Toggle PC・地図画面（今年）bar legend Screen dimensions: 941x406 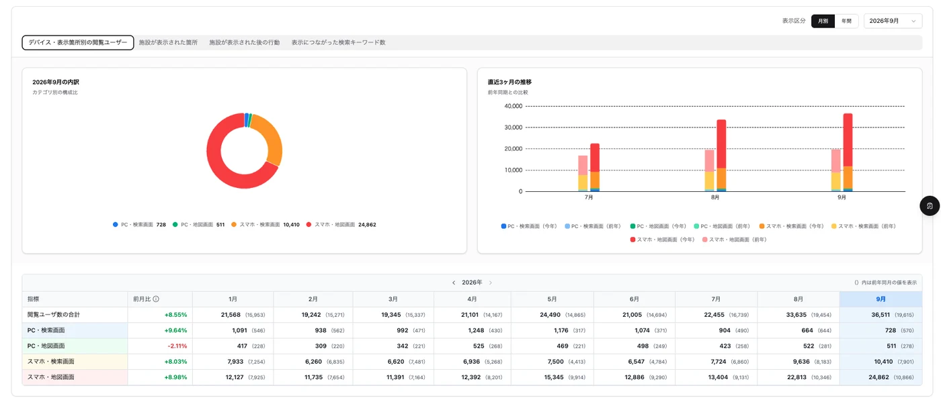[x=658, y=226]
